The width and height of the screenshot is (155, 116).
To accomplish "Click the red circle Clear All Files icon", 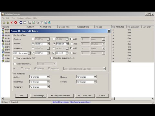I will (15, 23).
